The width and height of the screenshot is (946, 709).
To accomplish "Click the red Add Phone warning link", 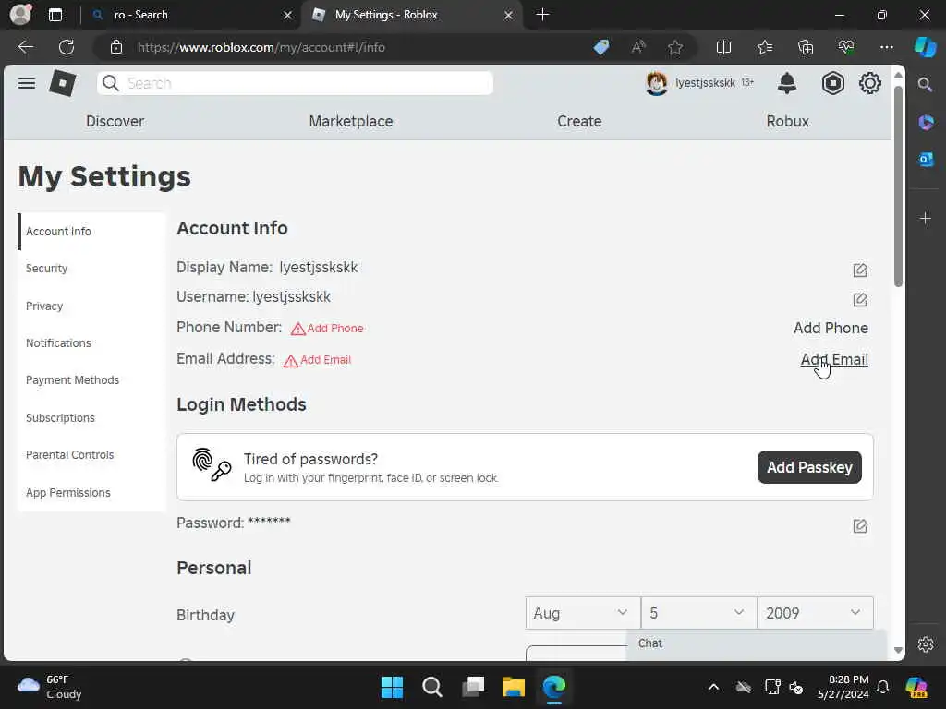I will click(327, 328).
